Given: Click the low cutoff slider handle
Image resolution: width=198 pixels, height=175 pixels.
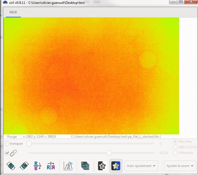Looking at the screenshot, I should pos(29,144).
